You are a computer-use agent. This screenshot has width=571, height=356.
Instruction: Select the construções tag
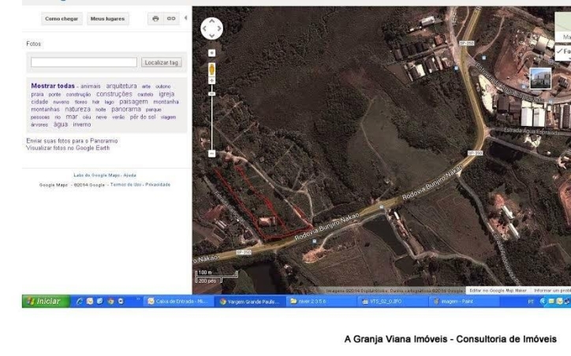click(114, 94)
